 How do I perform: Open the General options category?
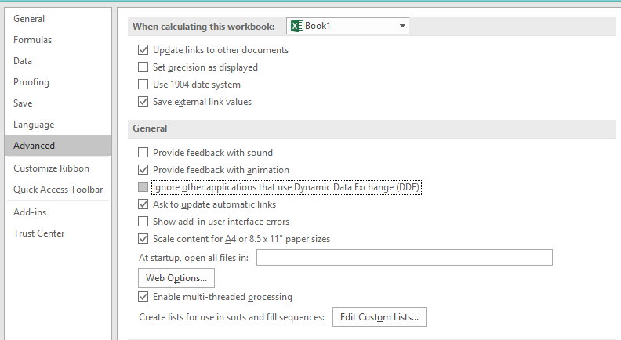[58, 19]
